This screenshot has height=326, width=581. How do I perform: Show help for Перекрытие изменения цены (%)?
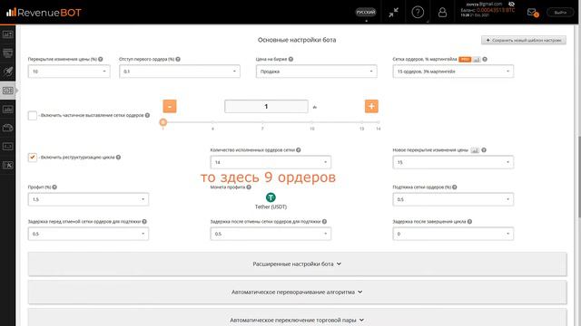[101, 59]
